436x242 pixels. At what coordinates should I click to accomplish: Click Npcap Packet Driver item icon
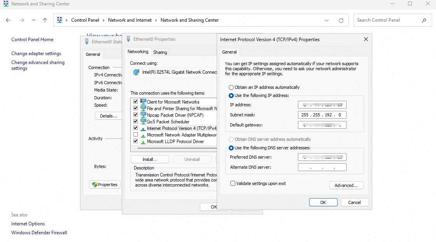tap(143, 115)
